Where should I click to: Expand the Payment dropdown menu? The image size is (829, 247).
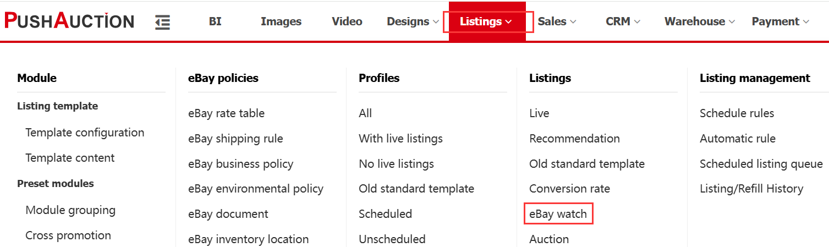780,21
